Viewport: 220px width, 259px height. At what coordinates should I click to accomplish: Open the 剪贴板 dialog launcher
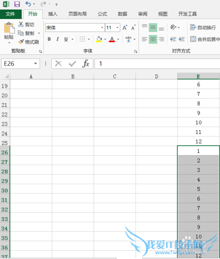click(x=40, y=51)
